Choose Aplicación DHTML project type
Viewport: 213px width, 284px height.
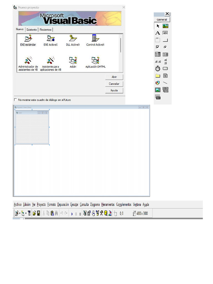point(95,62)
